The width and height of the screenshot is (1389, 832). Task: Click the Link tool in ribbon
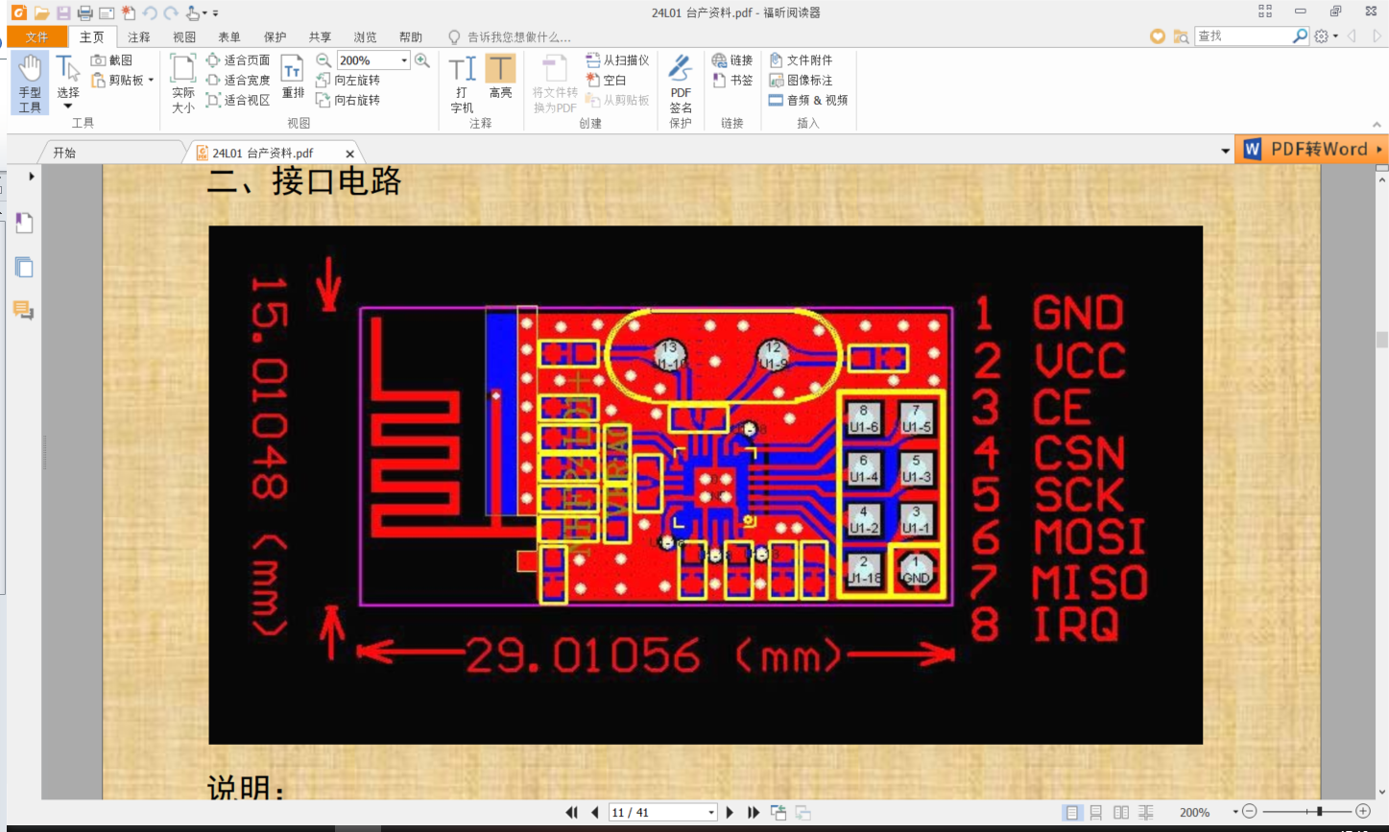732,60
